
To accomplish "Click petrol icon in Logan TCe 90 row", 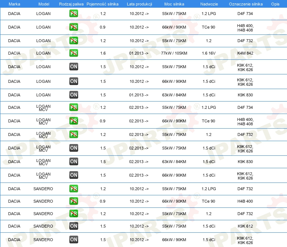I will [x=73, y=27].
